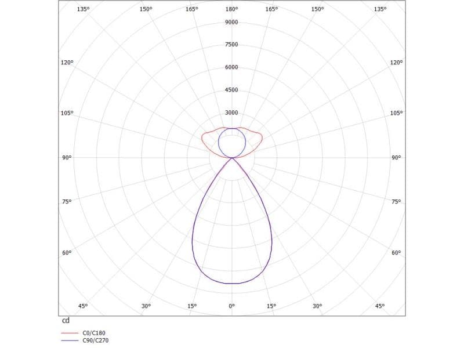
Task: Click the 90° label on the left edge
Action: click(x=67, y=158)
